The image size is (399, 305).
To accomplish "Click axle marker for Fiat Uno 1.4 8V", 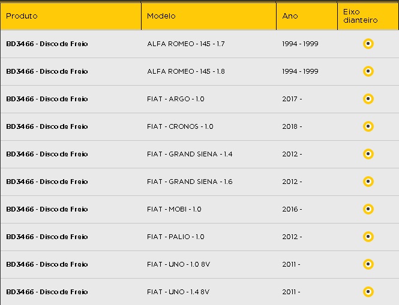I will (368, 292).
